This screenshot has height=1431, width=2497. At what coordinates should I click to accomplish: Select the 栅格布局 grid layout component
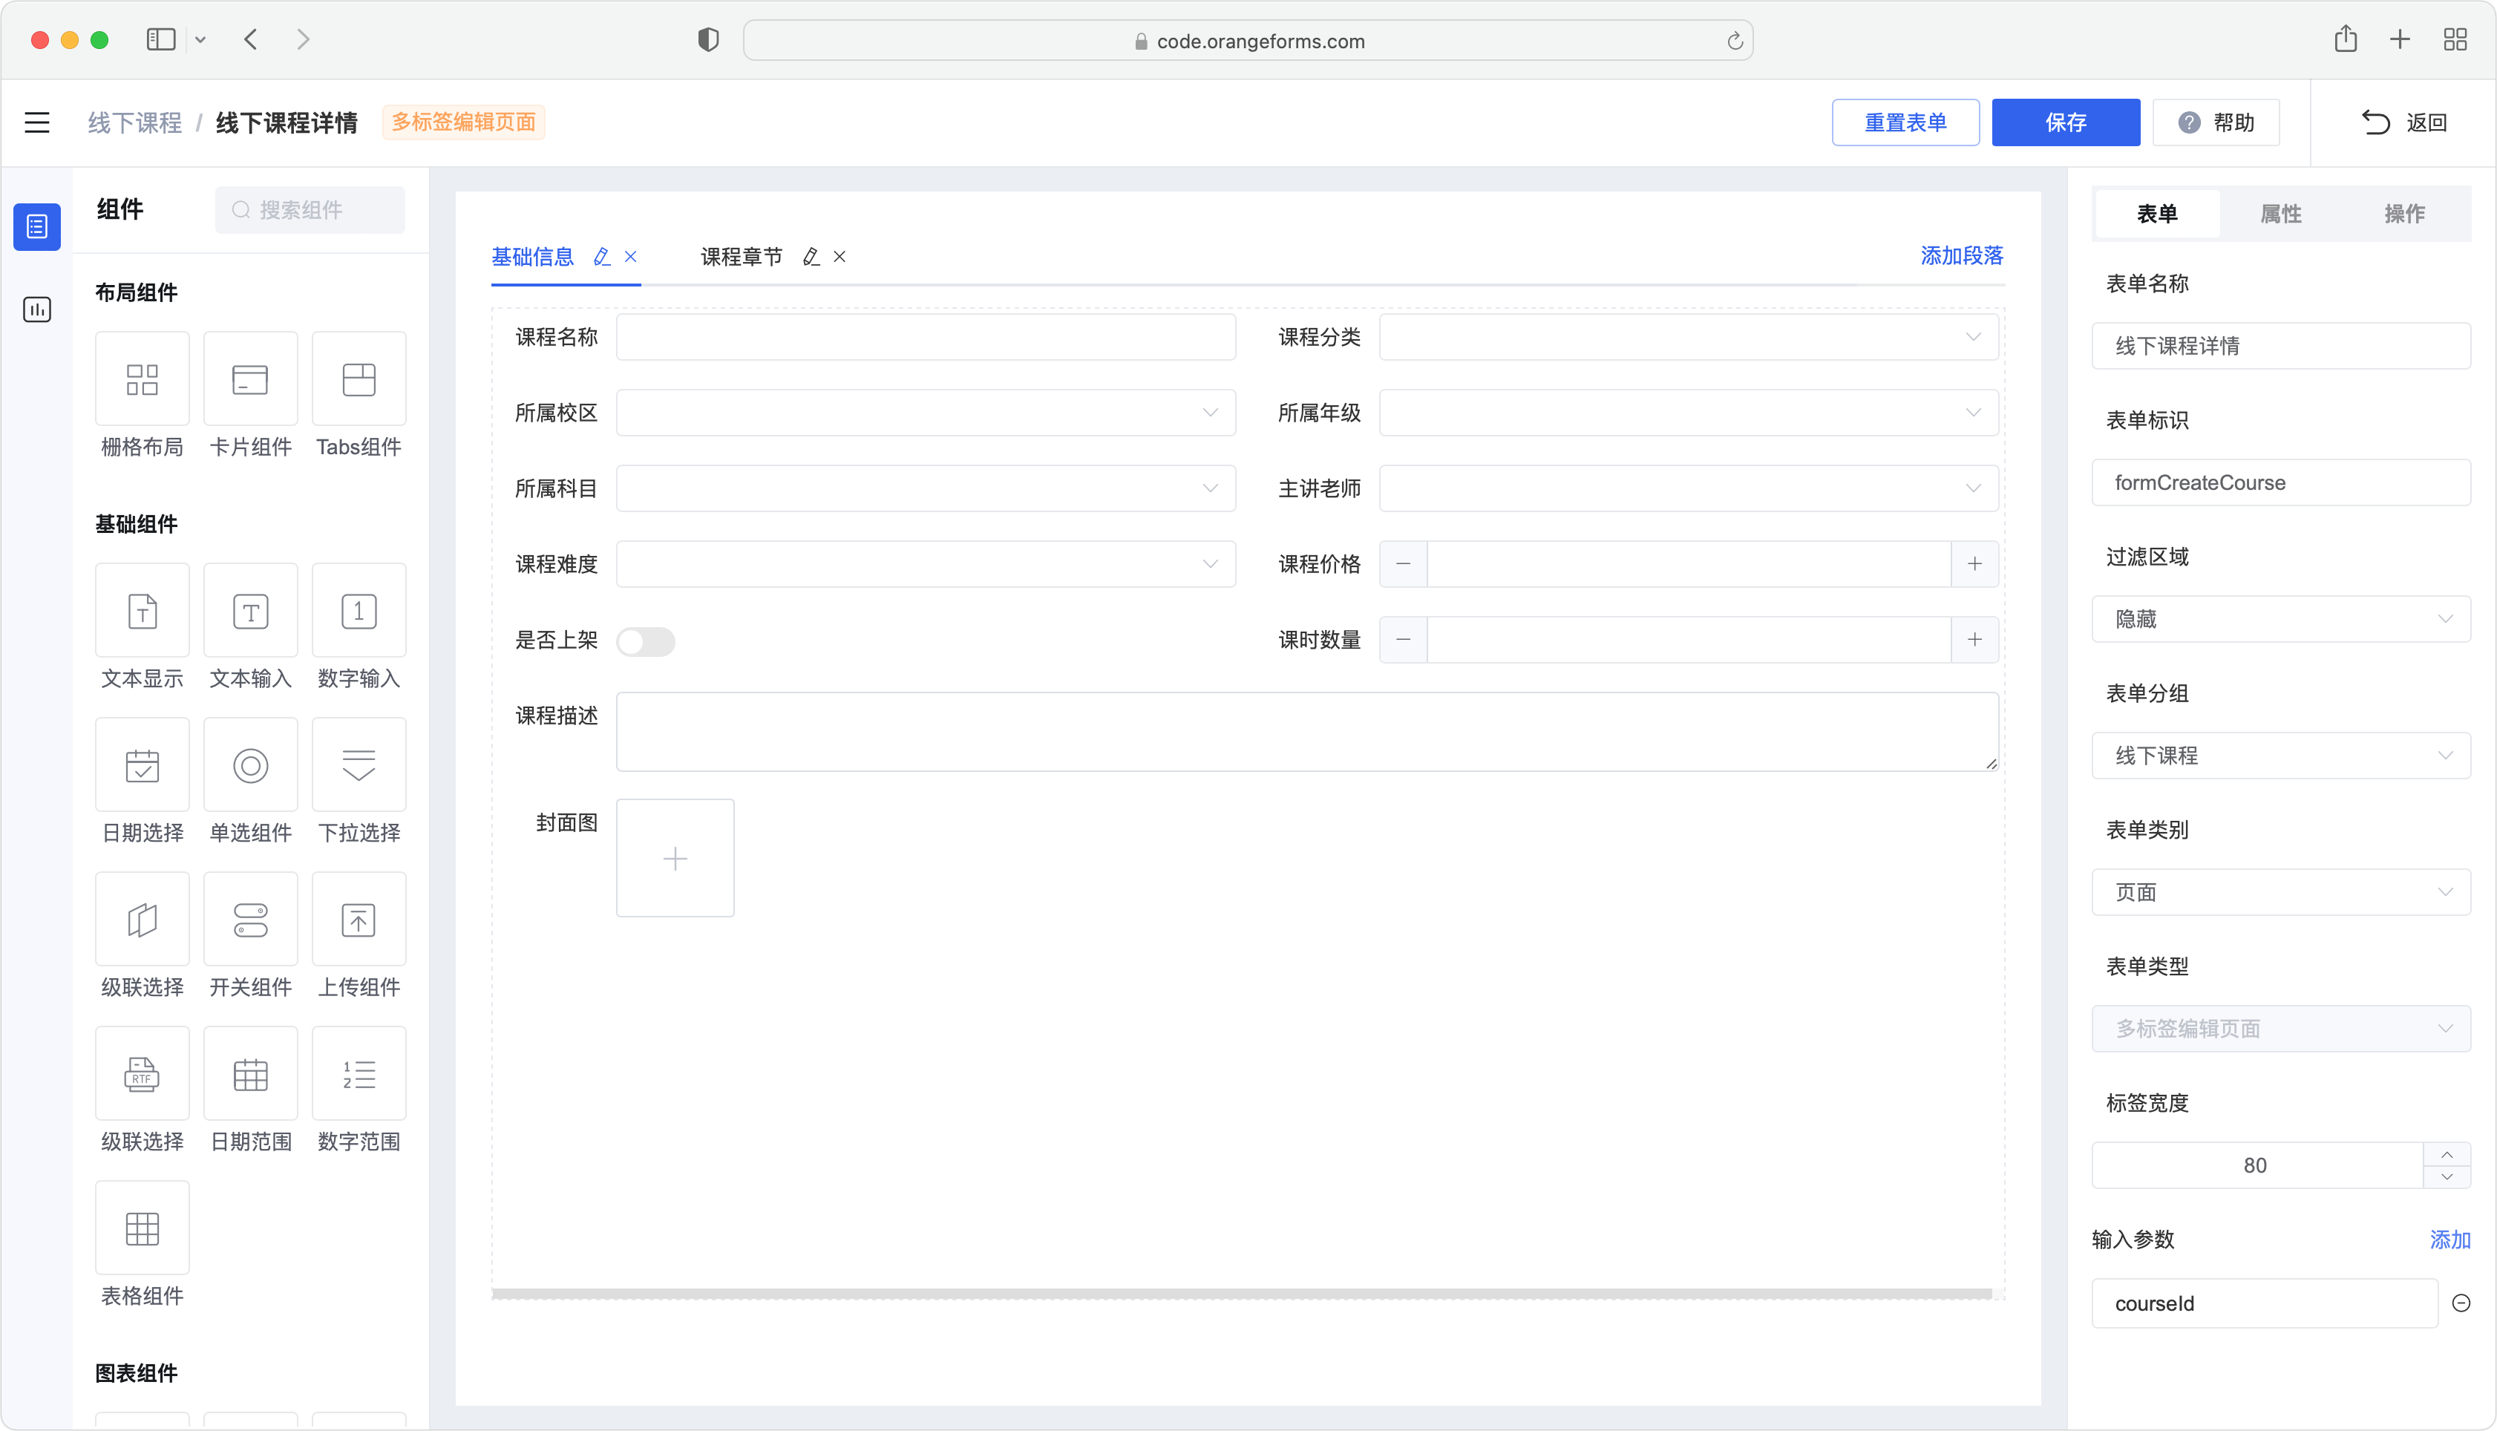pos(142,379)
